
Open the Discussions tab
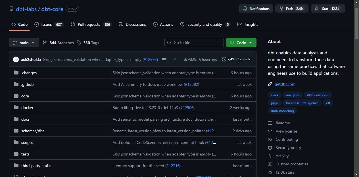(132, 24)
